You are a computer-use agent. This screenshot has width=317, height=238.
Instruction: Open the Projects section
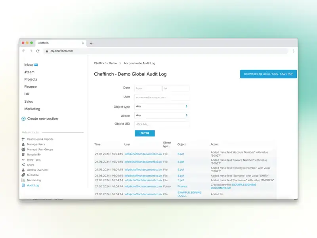click(31, 79)
